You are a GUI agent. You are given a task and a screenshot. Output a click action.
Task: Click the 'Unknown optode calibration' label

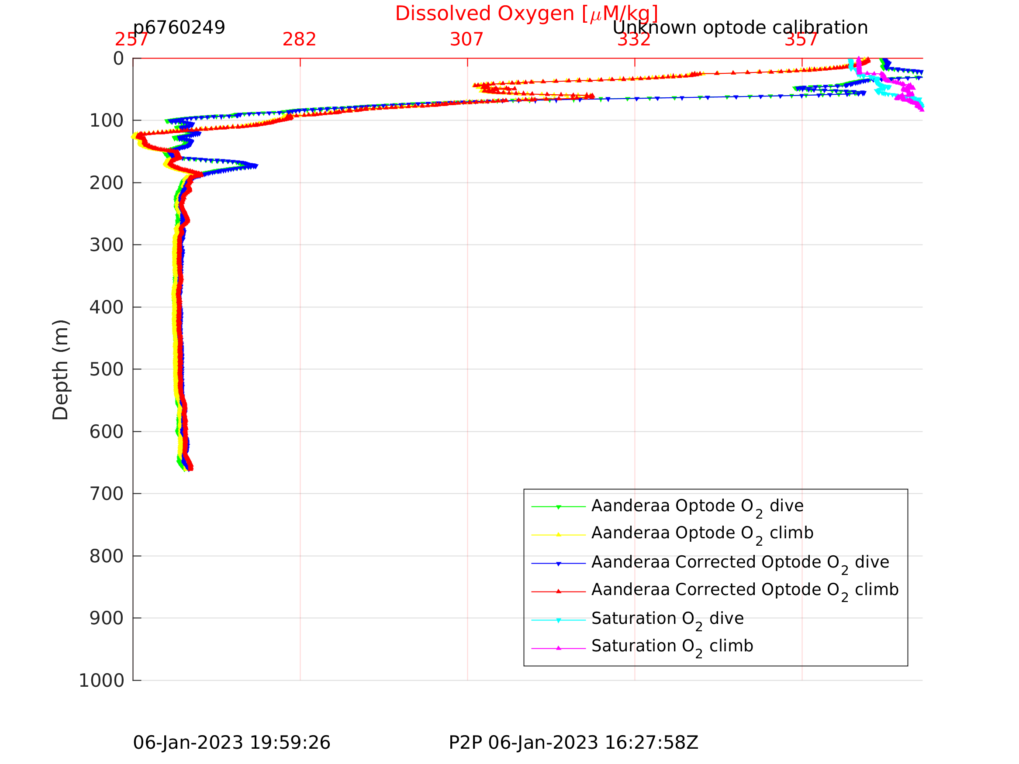[740, 28]
